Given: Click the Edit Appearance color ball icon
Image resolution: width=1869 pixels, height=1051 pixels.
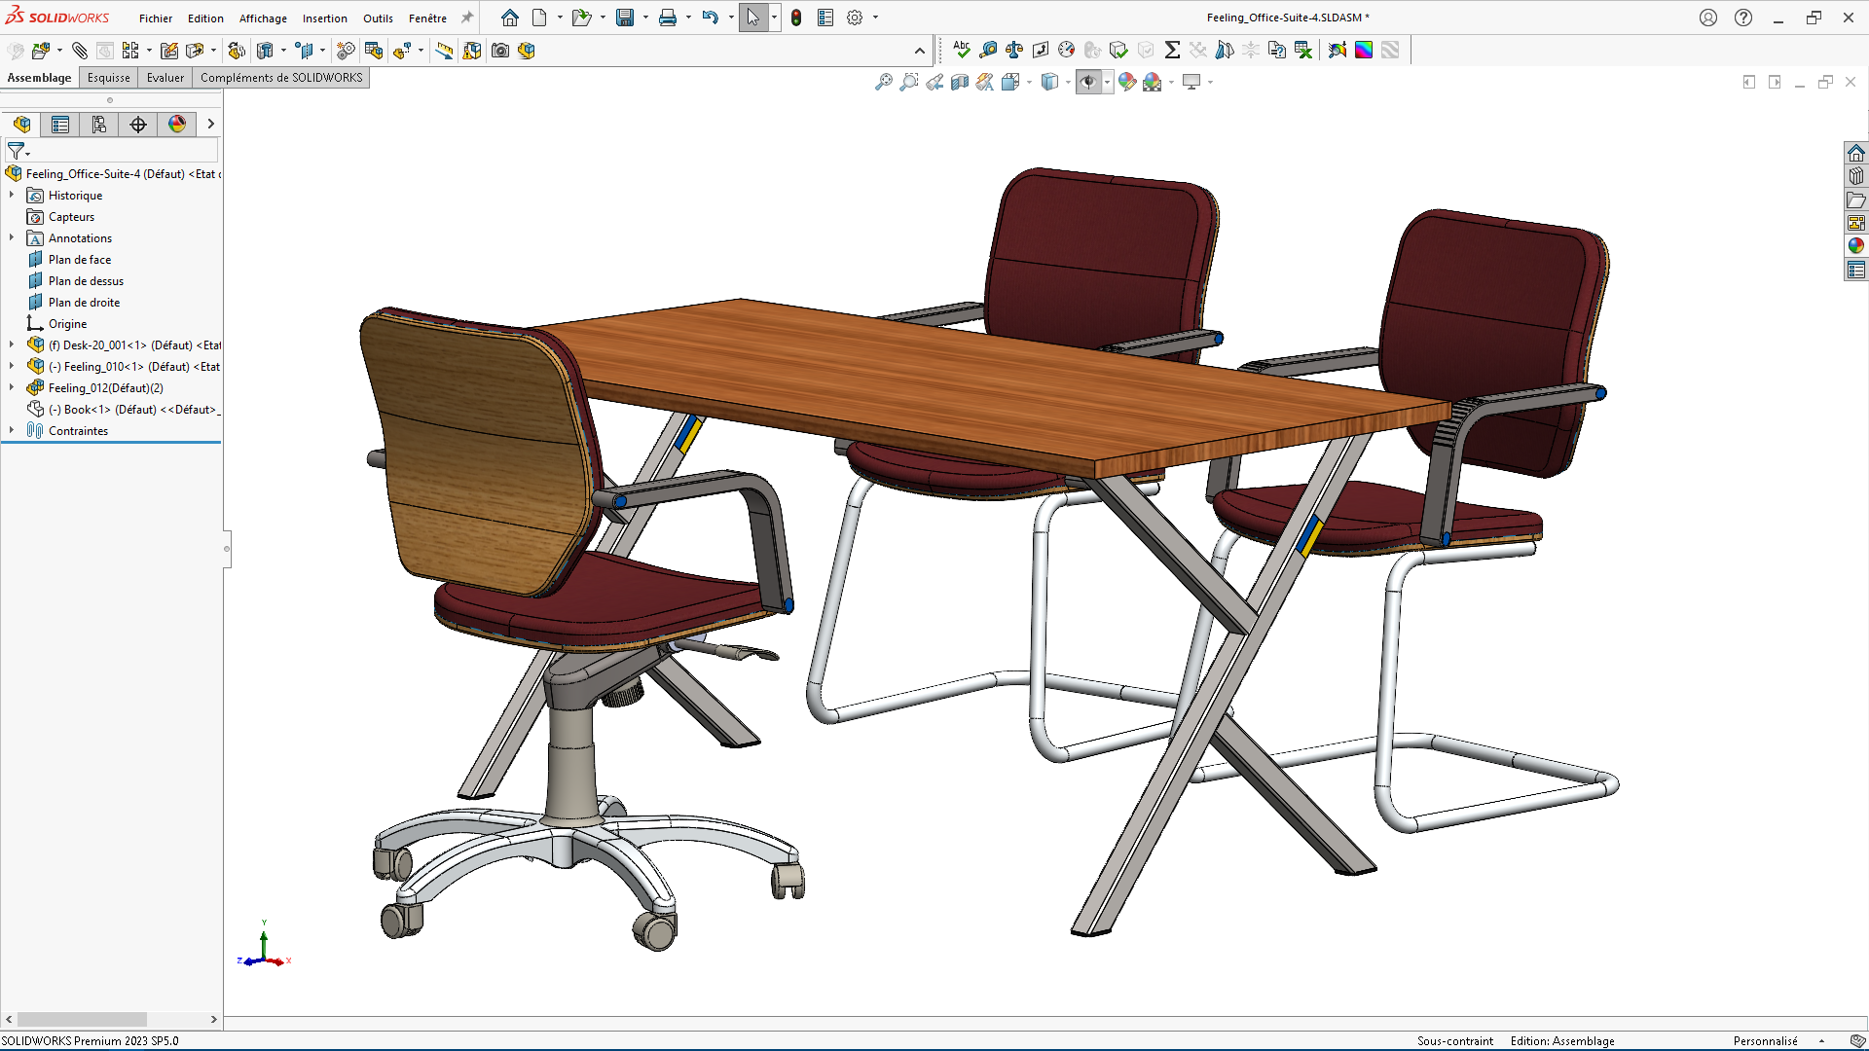Looking at the screenshot, I should coord(1127,83).
